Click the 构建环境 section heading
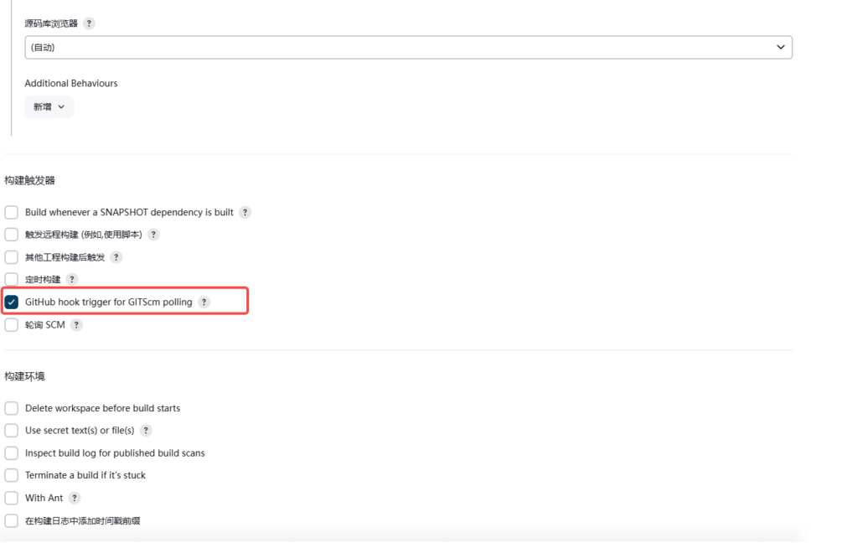 coord(24,377)
